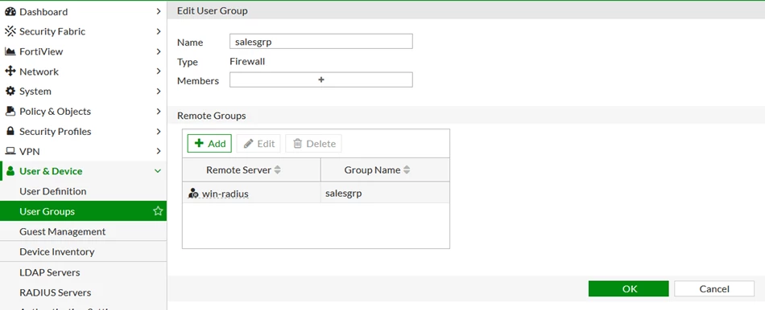Confirm changes with the OK button
The image size is (765, 310).
pyautogui.click(x=628, y=288)
